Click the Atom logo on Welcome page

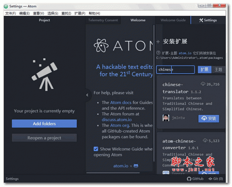(101, 46)
